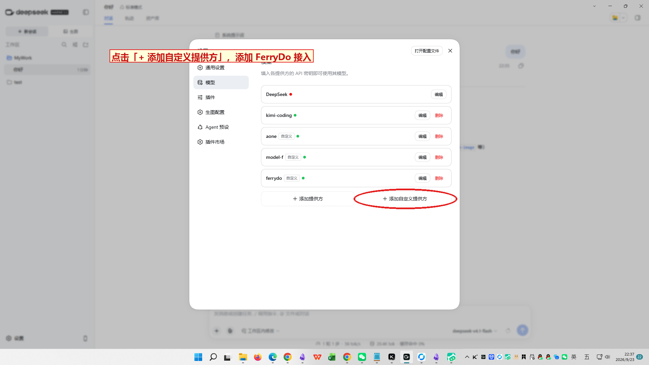The width and height of the screenshot is (649, 365).
Task: Click the Agent 预设 icon
Action: click(200, 127)
